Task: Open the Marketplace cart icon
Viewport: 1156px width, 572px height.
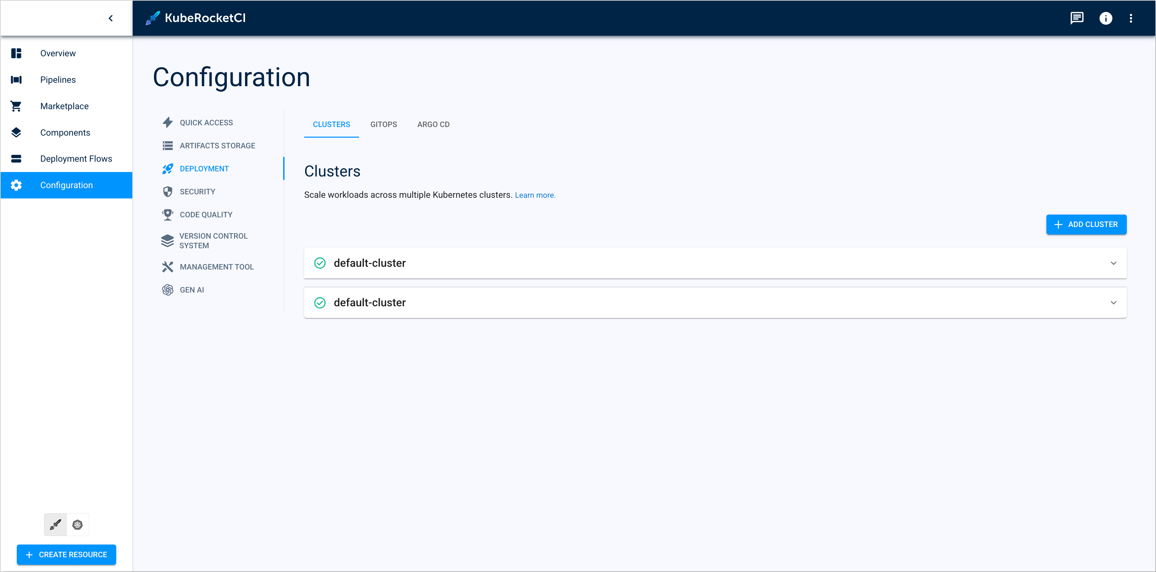Action: [16, 106]
